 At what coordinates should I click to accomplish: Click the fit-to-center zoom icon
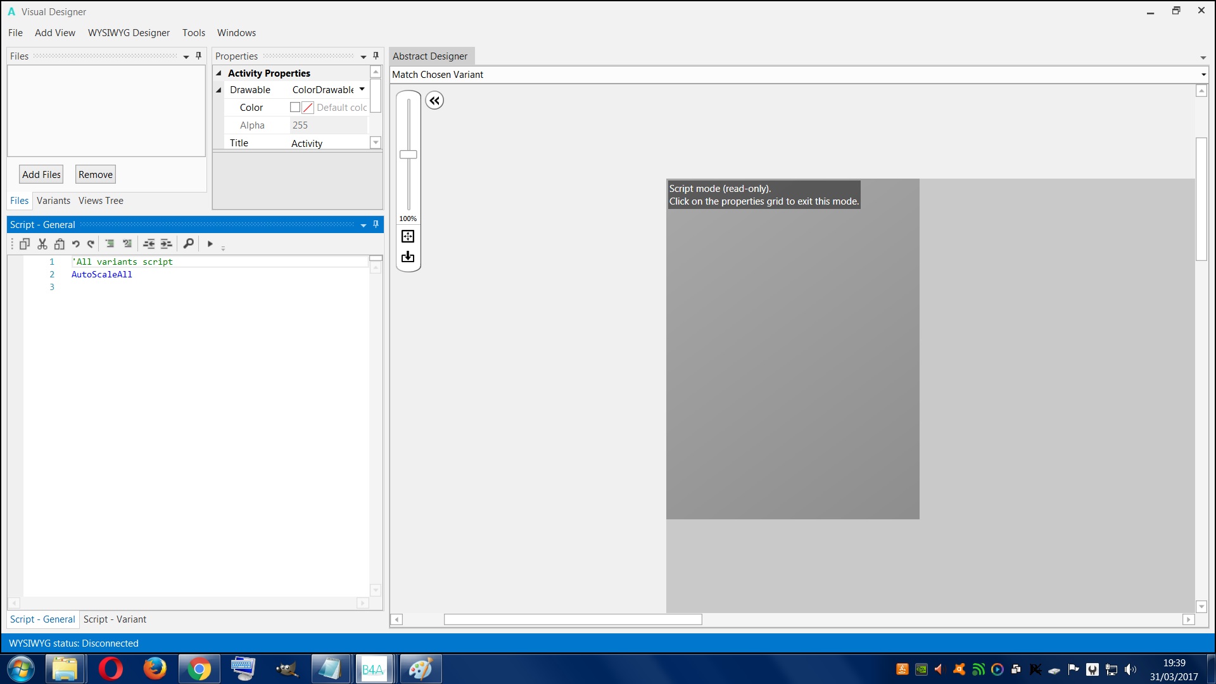tap(408, 236)
